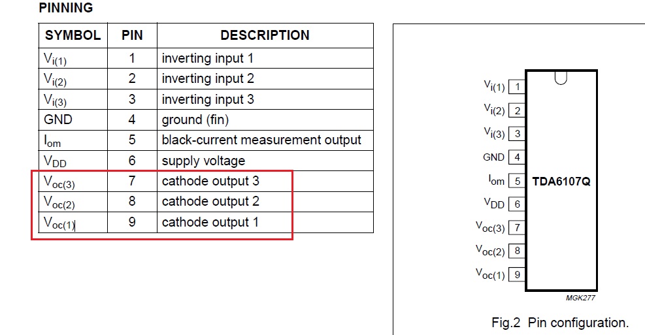Select the 'inverting input 3' description cell
Screen dimensions: 645x335
point(208,99)
